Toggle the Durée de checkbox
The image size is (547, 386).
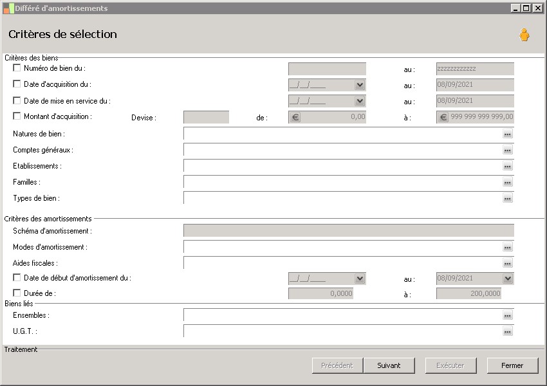17,293
